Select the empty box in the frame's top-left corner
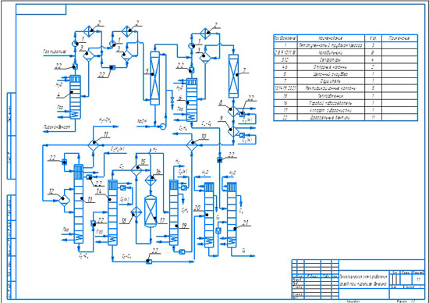The height and width of the screenshot is (303, 429). point(41,9)
